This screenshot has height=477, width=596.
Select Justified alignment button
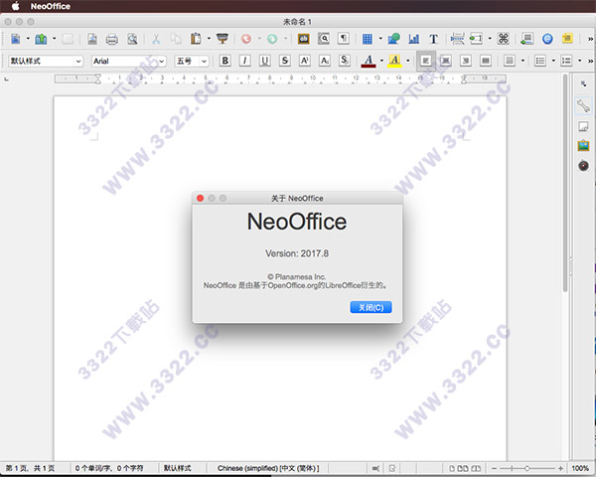coord(486,61)
